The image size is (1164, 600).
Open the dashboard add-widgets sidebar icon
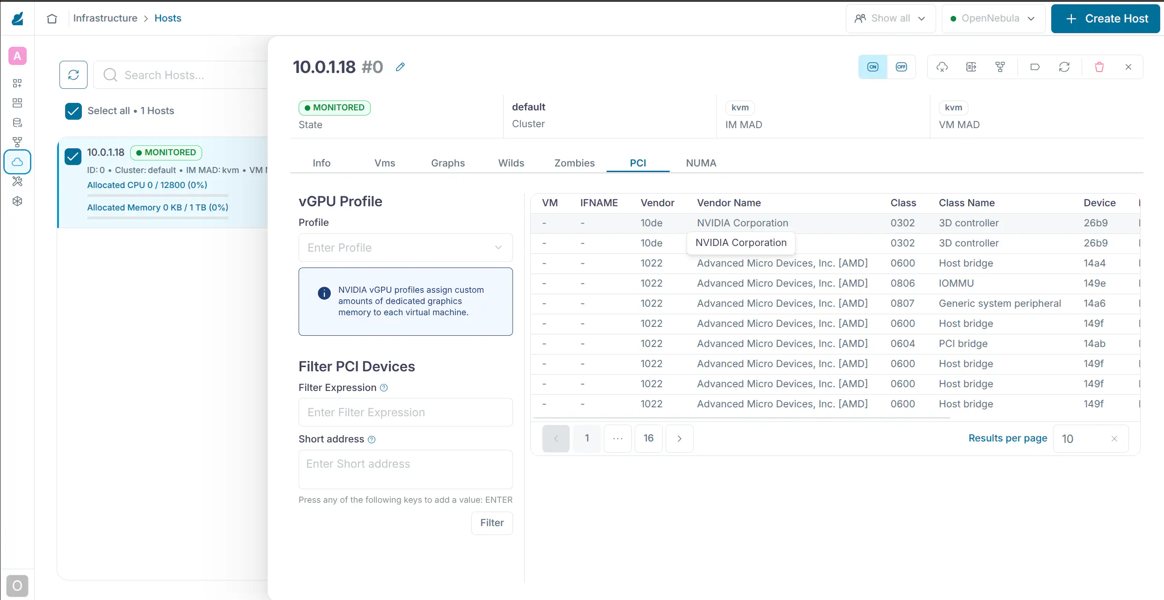pyautogui.click(x=17, y=83)
